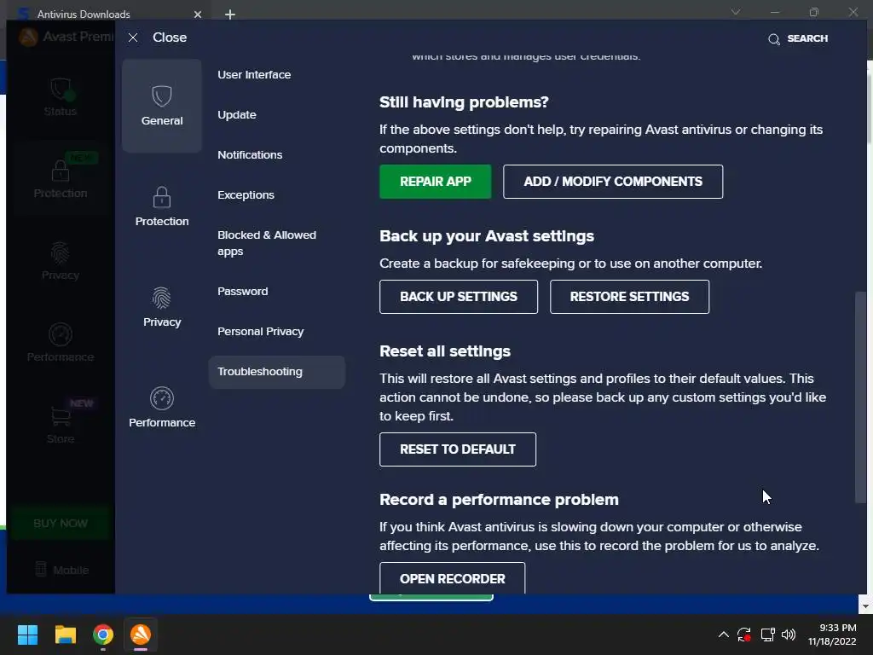Click the volume speaker tray icon
Viewport: 873px width, 655px height.
coord(789,635)
